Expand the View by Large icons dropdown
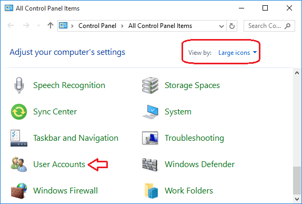The image size is (302, 204). [x=237, y=53]
